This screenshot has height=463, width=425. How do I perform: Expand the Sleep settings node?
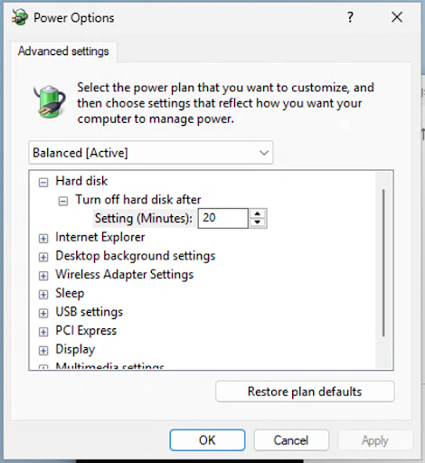43,295
